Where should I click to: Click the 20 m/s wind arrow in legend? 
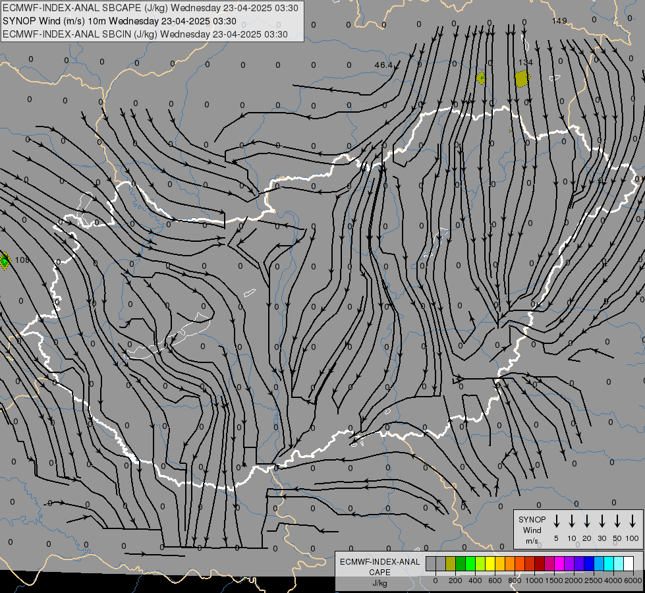pos(586,521)
